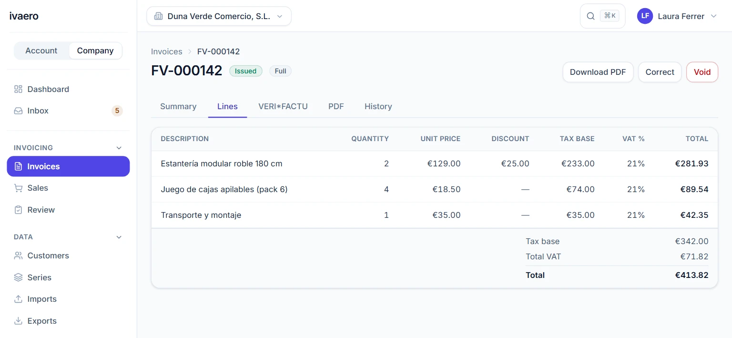Viewport: 732px width, 338px height.
Task: Go to Dashboard in the sidebar
Action: pos(68,89)
